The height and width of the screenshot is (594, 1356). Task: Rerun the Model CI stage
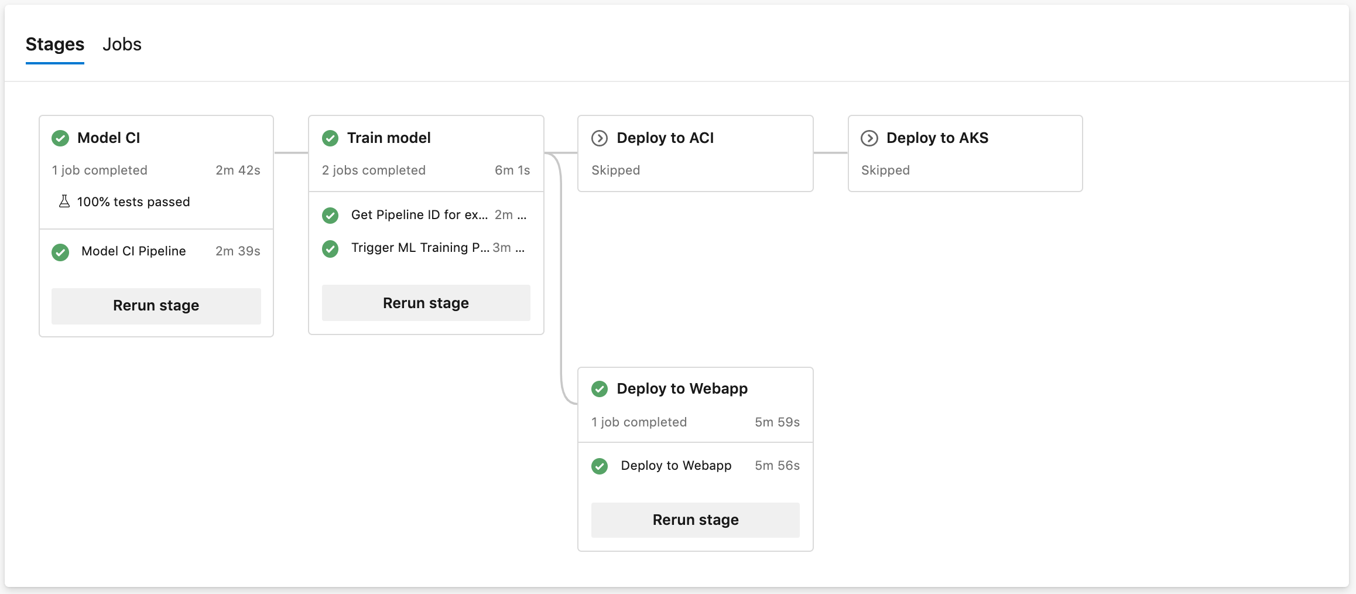click(156, 305)
